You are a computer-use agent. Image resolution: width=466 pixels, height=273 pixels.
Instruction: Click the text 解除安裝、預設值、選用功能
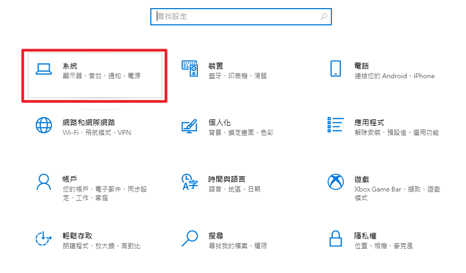396,133
